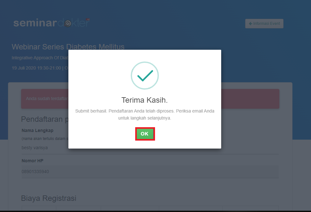Click the seminardokter logo
The image size is (311, 212).
click(51, 23)
